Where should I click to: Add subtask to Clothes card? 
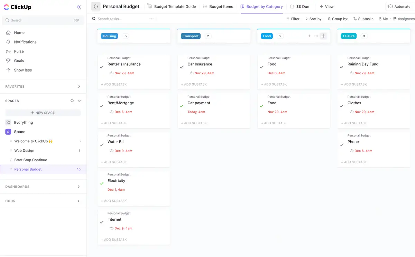pos(354,123)
